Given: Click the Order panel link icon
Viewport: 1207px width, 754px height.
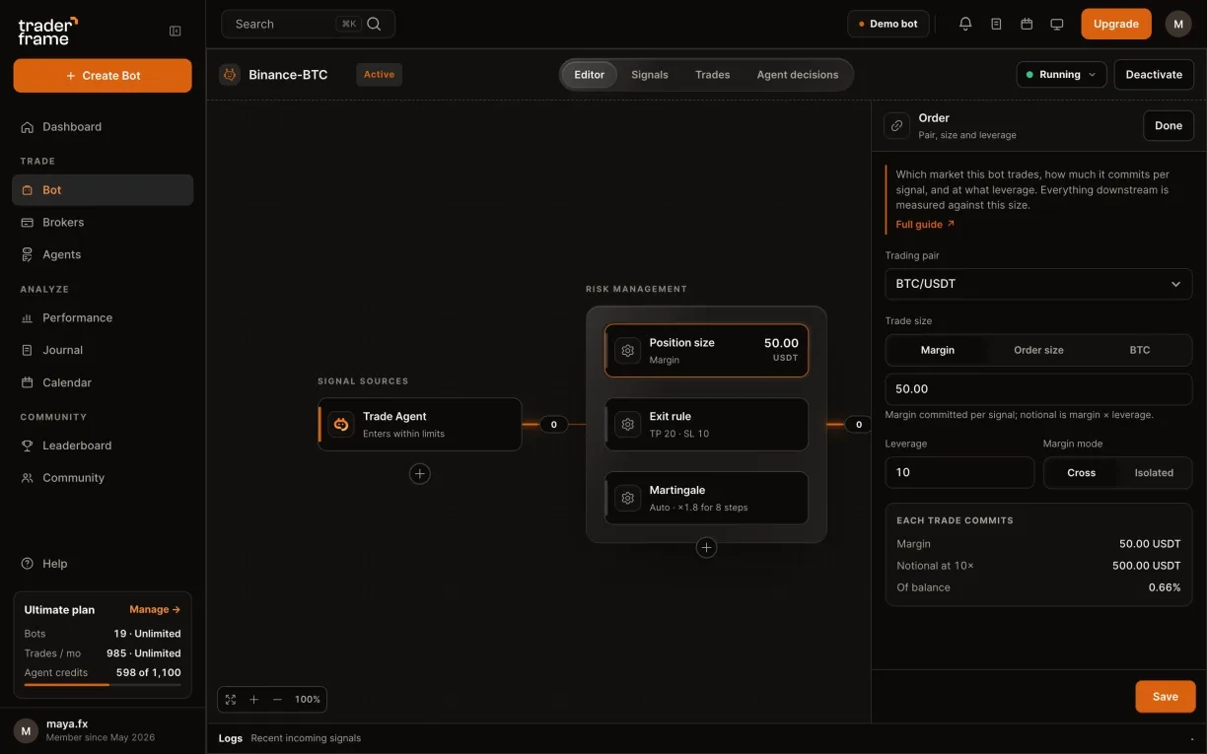Looking at the screenshot, I should (896, 126).
